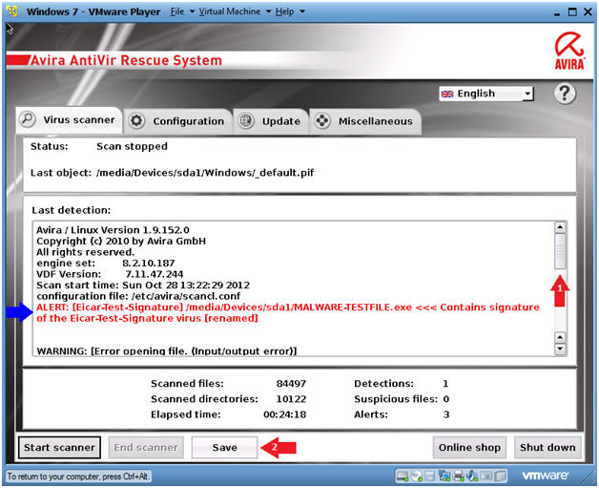This screenshot has width=599, height=488.
Task: Click the globe icon on Update tab
Action: [x=246, y=120]
